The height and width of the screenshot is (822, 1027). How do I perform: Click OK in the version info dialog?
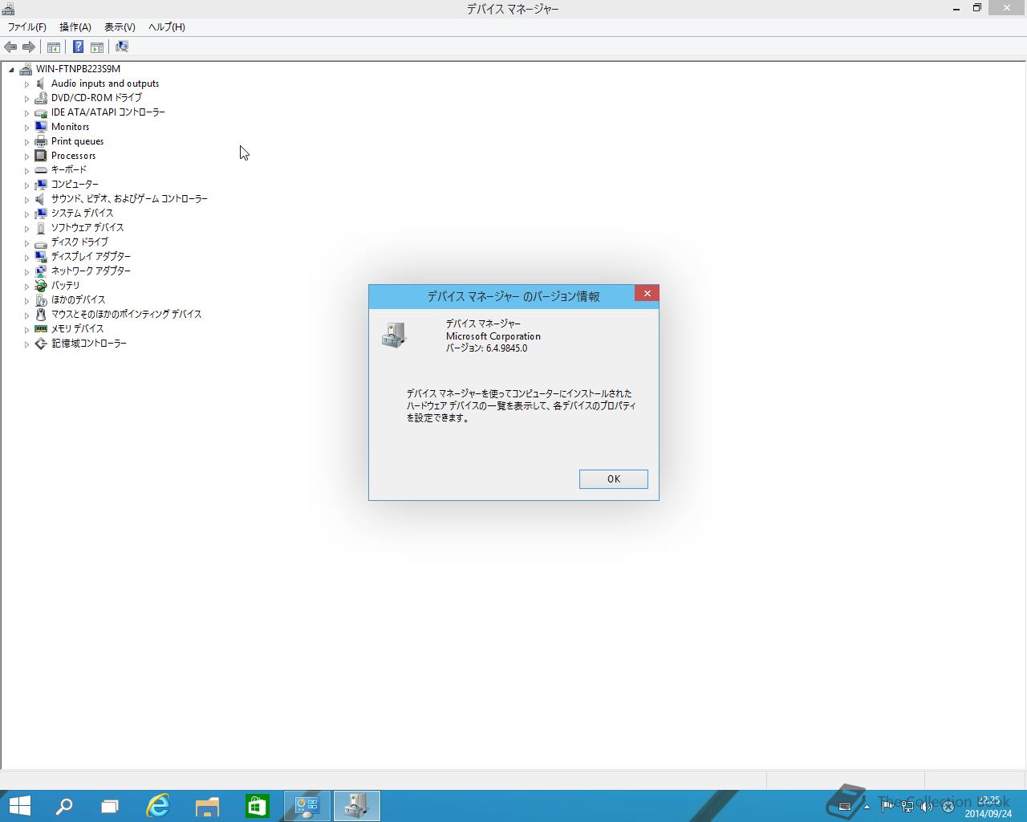(x=614, y=479)
